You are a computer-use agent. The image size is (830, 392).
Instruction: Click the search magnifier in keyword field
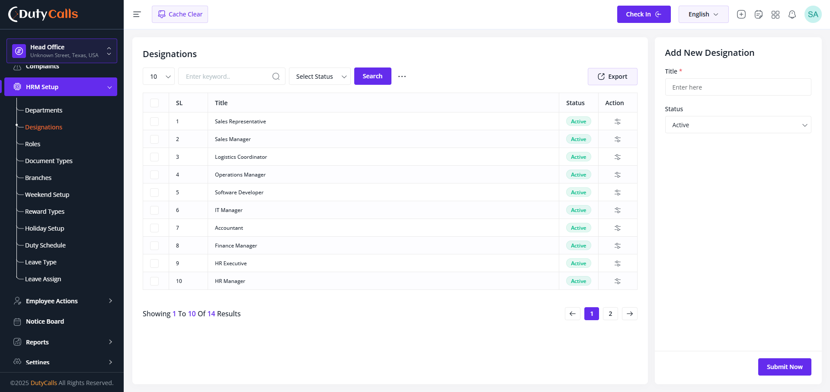click(276, 77)
